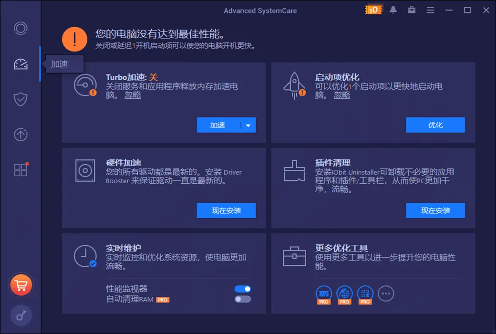Viewport: 496px width, 334px height.
Task: Open notifications bell icon
Action: [x=393, y=10]
